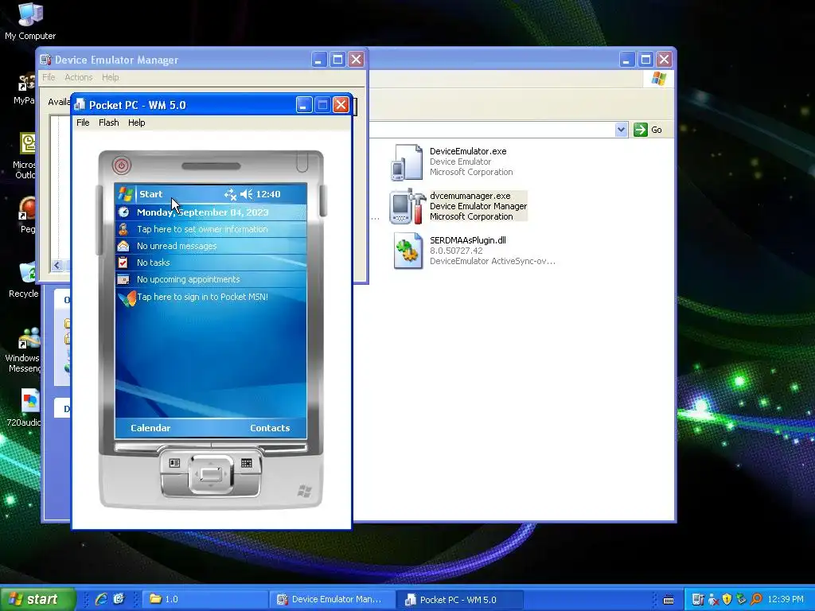
Task: Tap the 'No unread messages' row
Action: 211,246
